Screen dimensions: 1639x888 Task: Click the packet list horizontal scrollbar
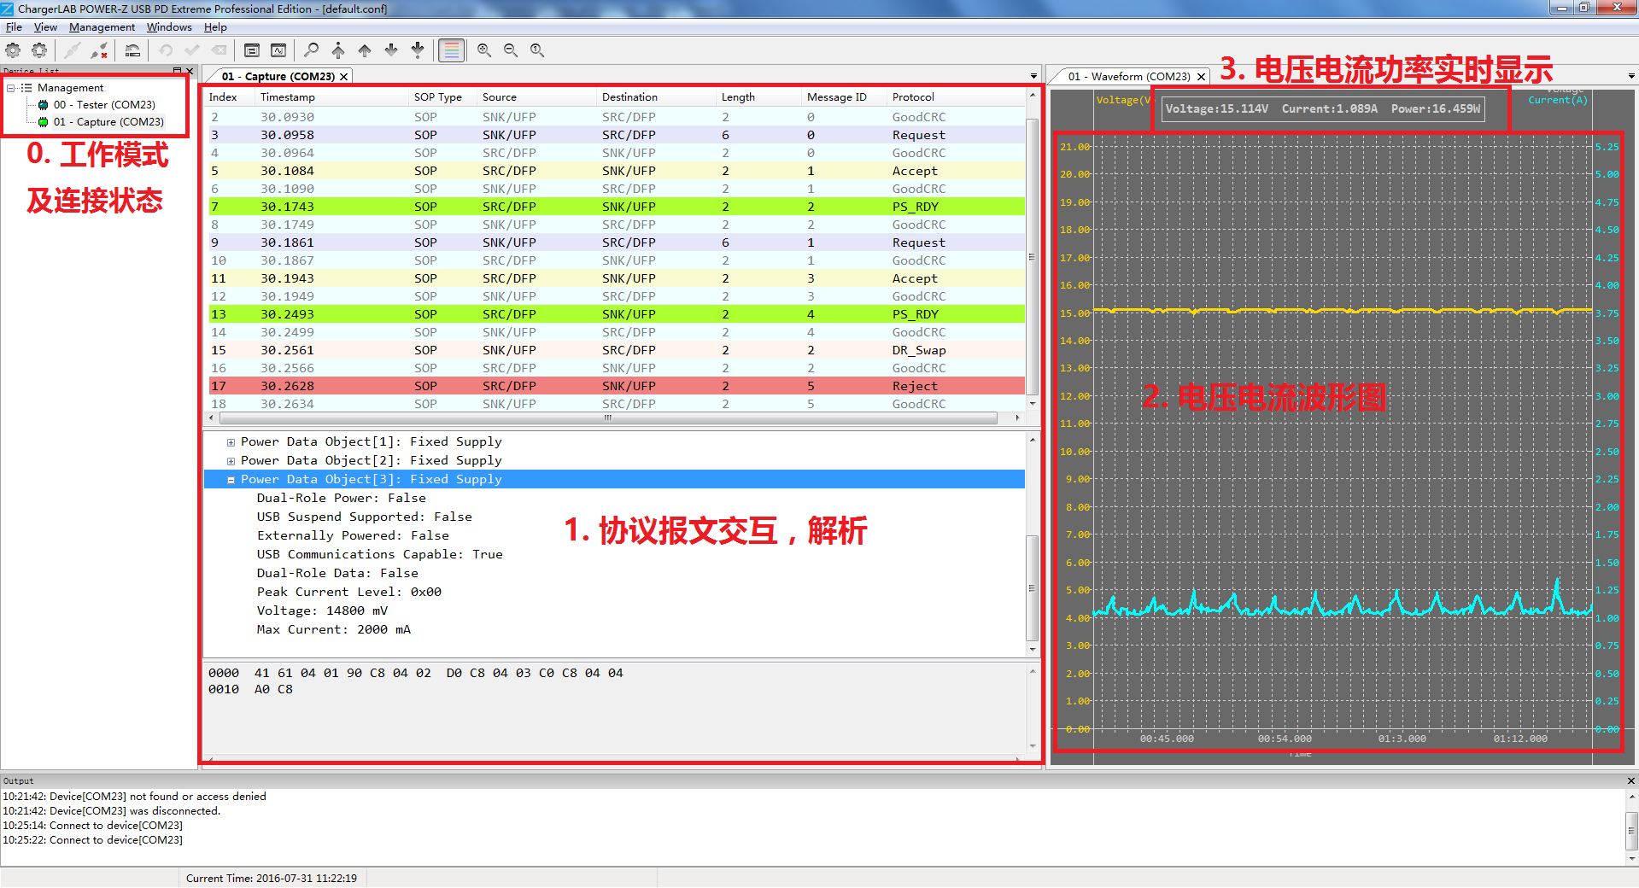pos(608,418)
